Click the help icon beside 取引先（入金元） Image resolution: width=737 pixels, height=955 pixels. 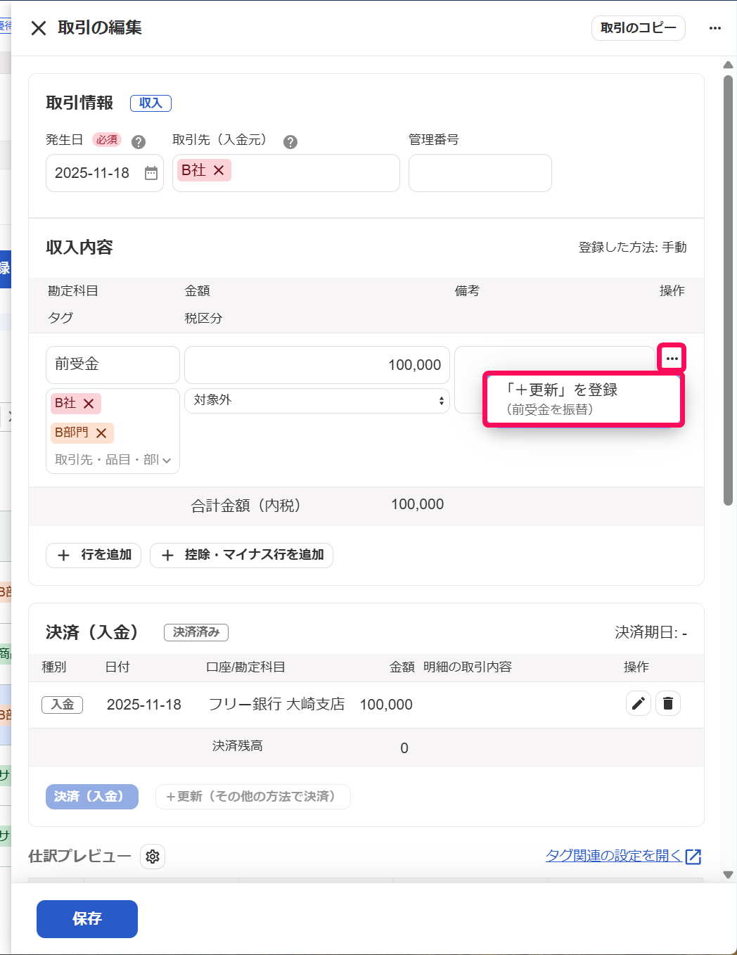(290, 142)
